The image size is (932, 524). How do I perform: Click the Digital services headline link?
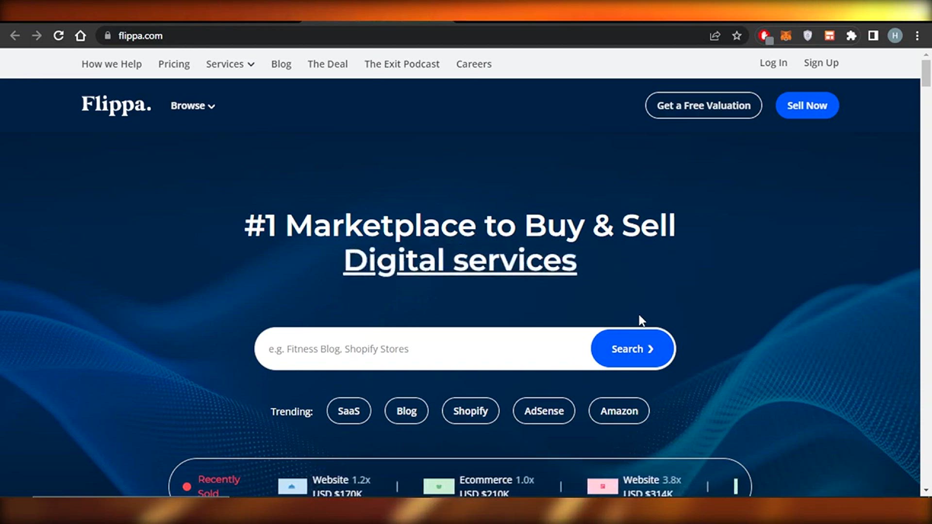(x=460, y=261)
